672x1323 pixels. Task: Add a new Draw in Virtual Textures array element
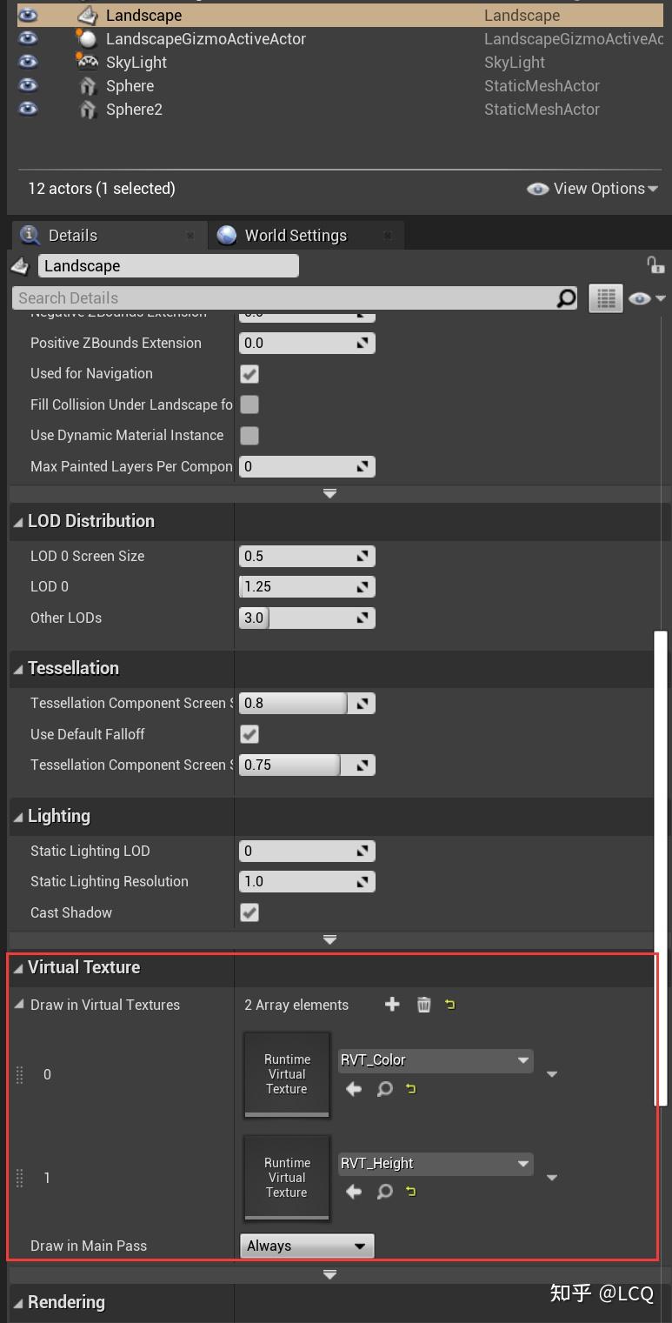click(391, 1004)
